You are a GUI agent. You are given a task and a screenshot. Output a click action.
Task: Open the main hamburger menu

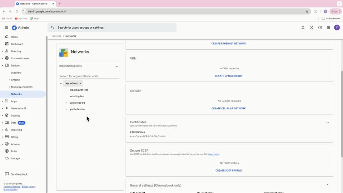pyautogui.click(x=6, y=28)
